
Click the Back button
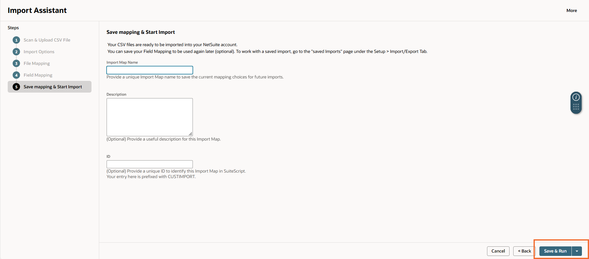(x=524, y=251)
